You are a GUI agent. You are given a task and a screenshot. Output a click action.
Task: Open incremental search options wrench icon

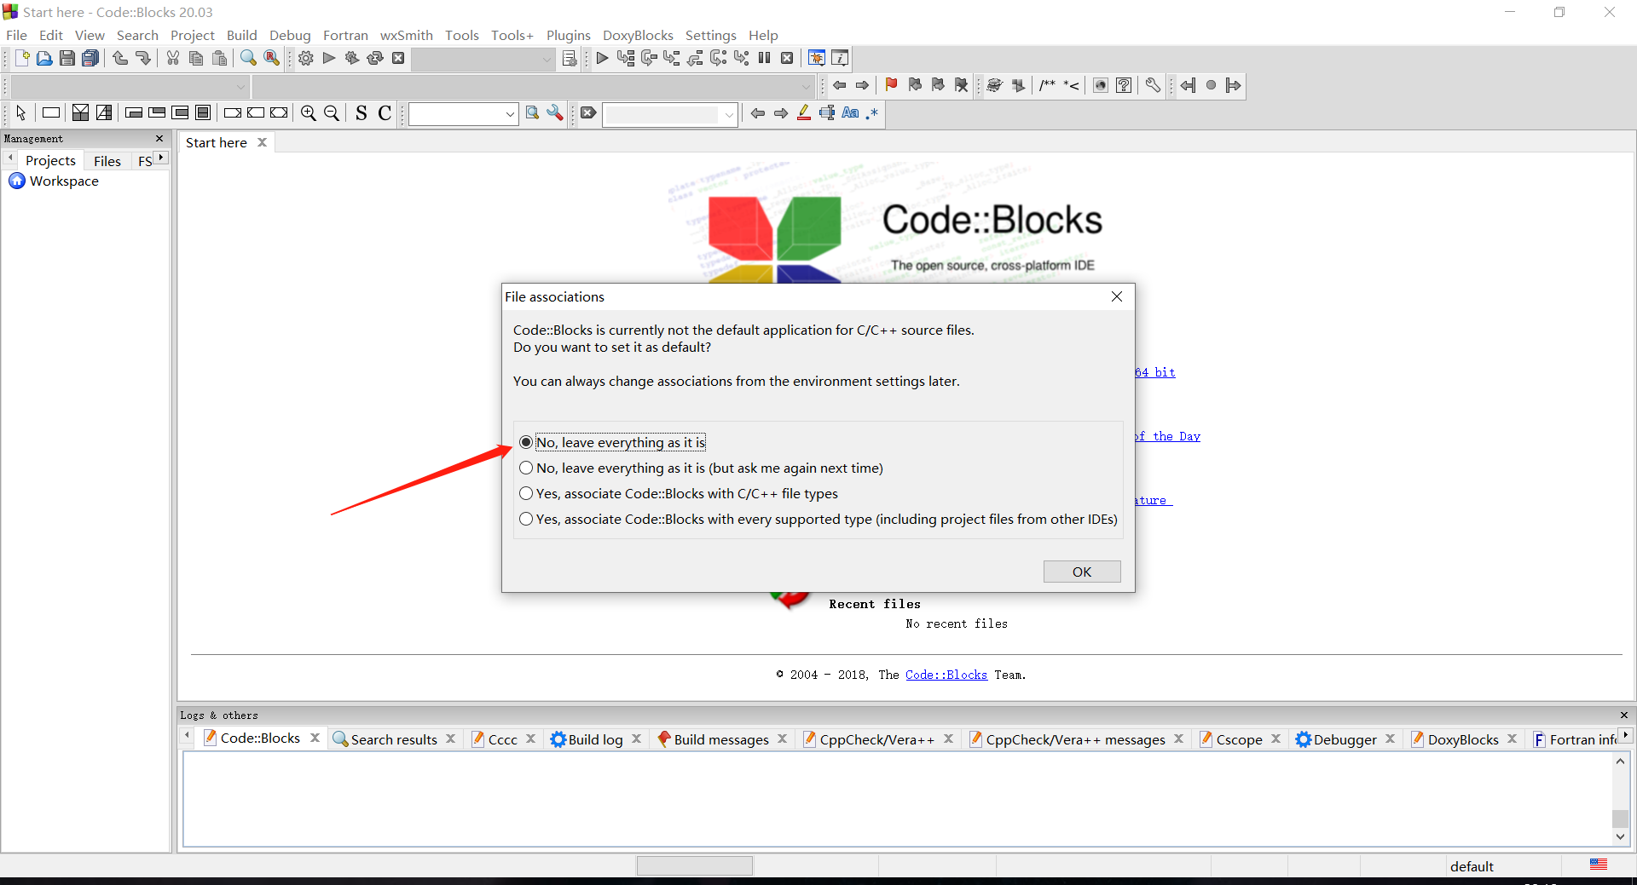coord(555,113)
